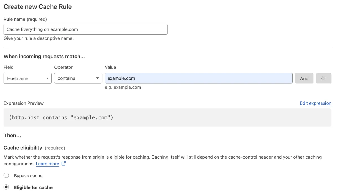The height and width of the screenshot is (195, 337).
Task: Select the Bypass cache radio button
Action: (6, 175)
